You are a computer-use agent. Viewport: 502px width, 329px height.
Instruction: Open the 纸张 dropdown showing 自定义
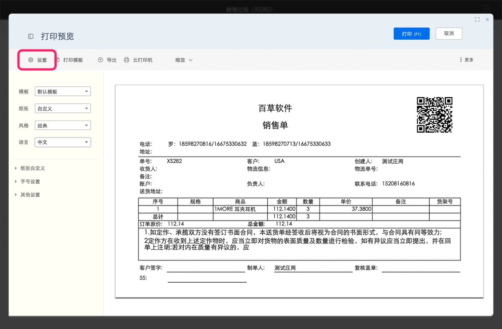[x=63, y=109]
